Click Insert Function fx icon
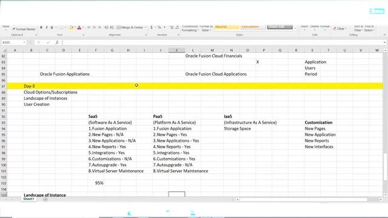 [x=57, y=42]
